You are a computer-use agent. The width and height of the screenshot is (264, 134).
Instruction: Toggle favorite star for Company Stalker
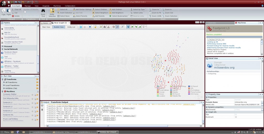tap(32, 95)
